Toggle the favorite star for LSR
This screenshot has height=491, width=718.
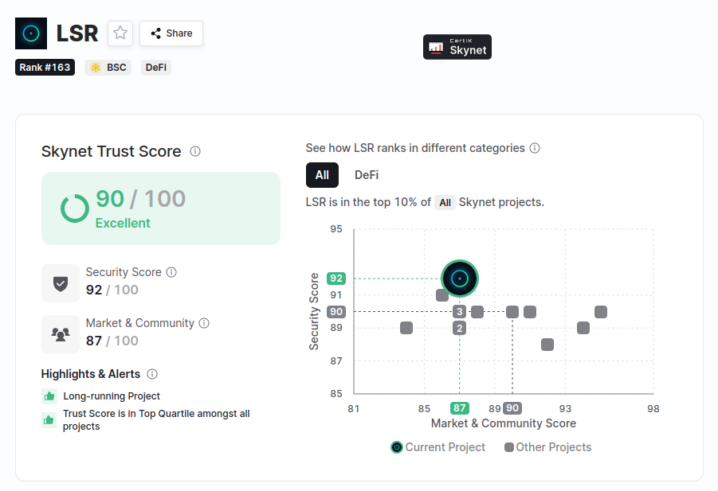click(x=120, y=33)
